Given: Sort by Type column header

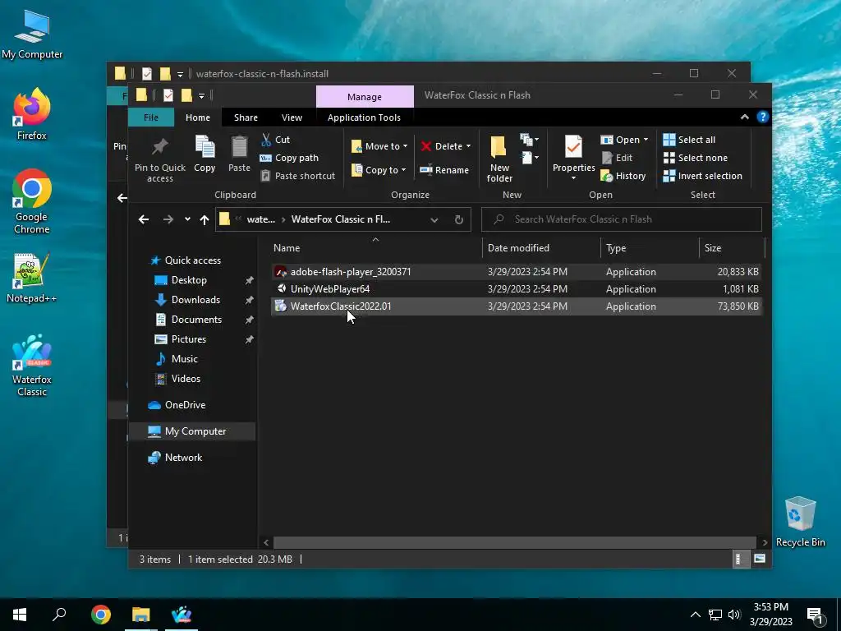Looking at the screenshot, I should click(650, 248).
